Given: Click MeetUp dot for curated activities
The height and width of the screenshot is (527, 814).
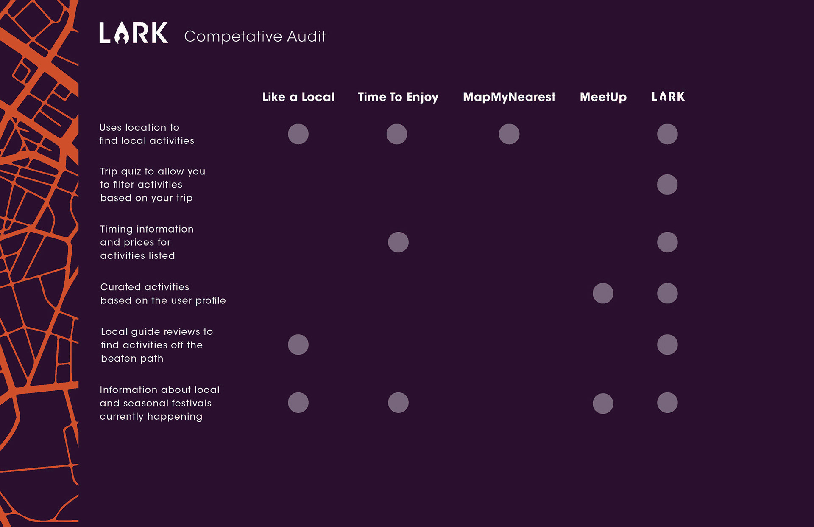Looking at the screenshot, I should 603,293.
